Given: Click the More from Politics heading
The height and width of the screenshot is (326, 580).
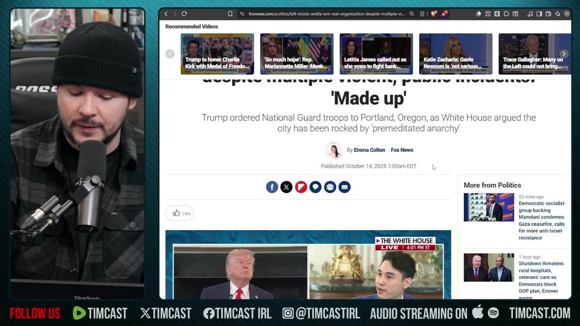Looking at the screenshot, I should (493, 185).
